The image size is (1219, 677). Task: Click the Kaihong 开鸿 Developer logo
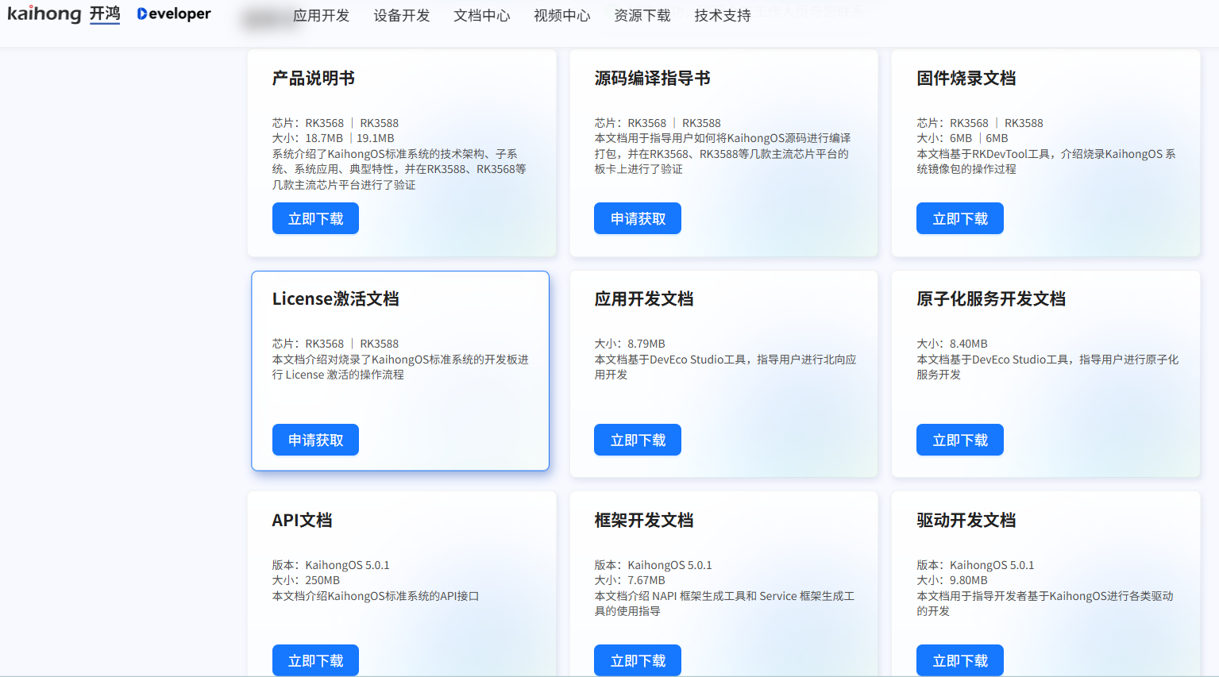tap(109, 14)
